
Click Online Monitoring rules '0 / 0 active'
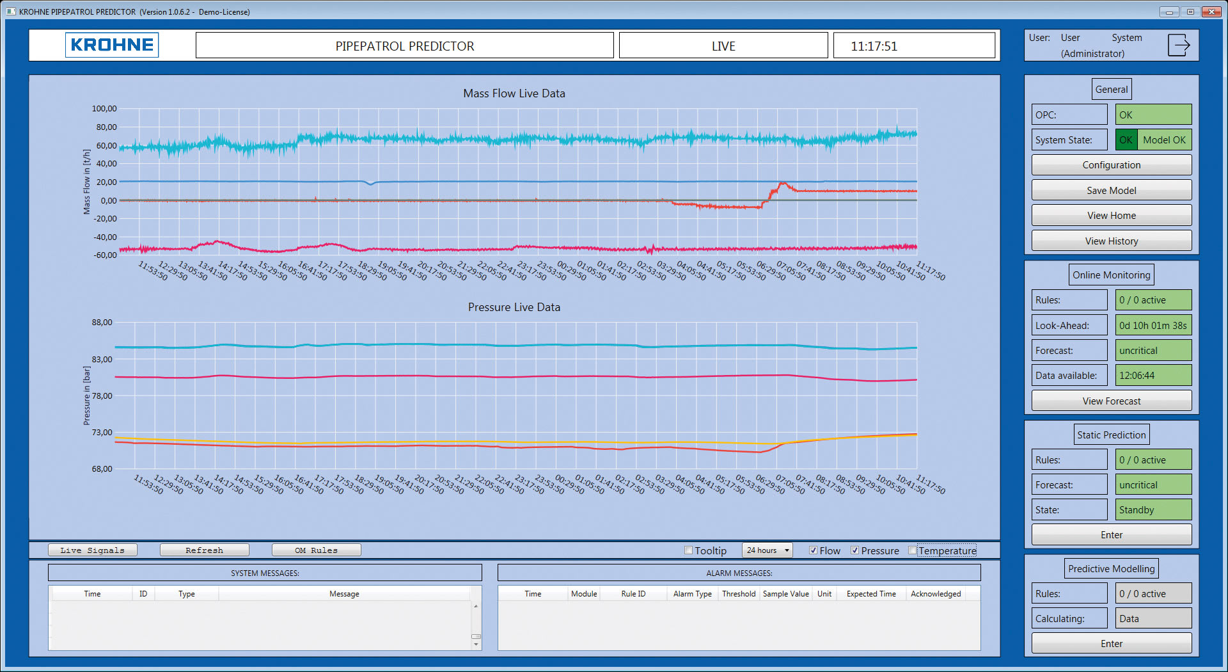[1154, 300]
